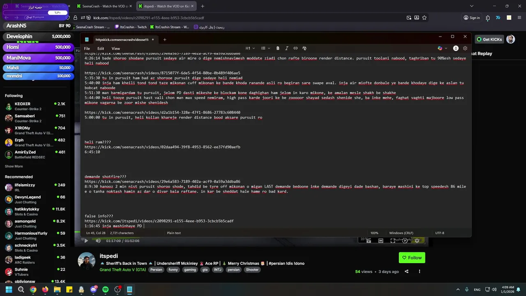Bookmark this page with the star

[x=424, y=18]
